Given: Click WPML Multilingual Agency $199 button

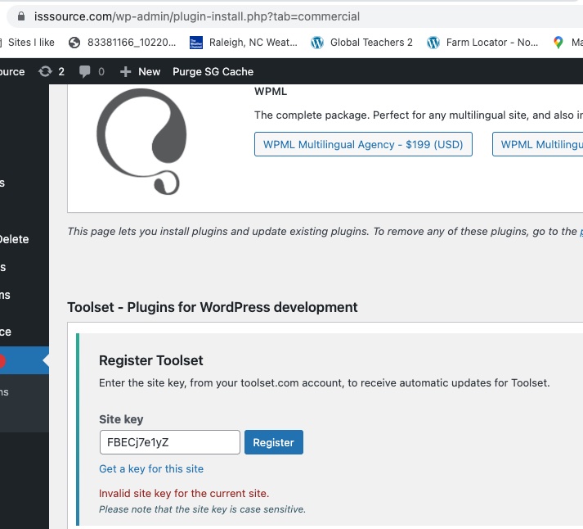Looking at the screenshot, I should tap(363, 144).
